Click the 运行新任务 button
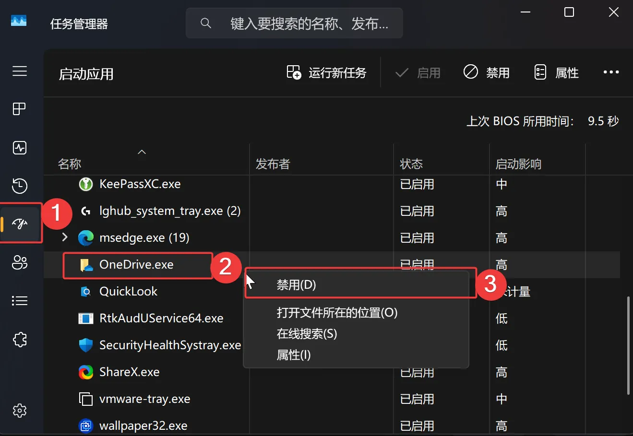The height and width of the screenshot is (436, 633). 327,72
